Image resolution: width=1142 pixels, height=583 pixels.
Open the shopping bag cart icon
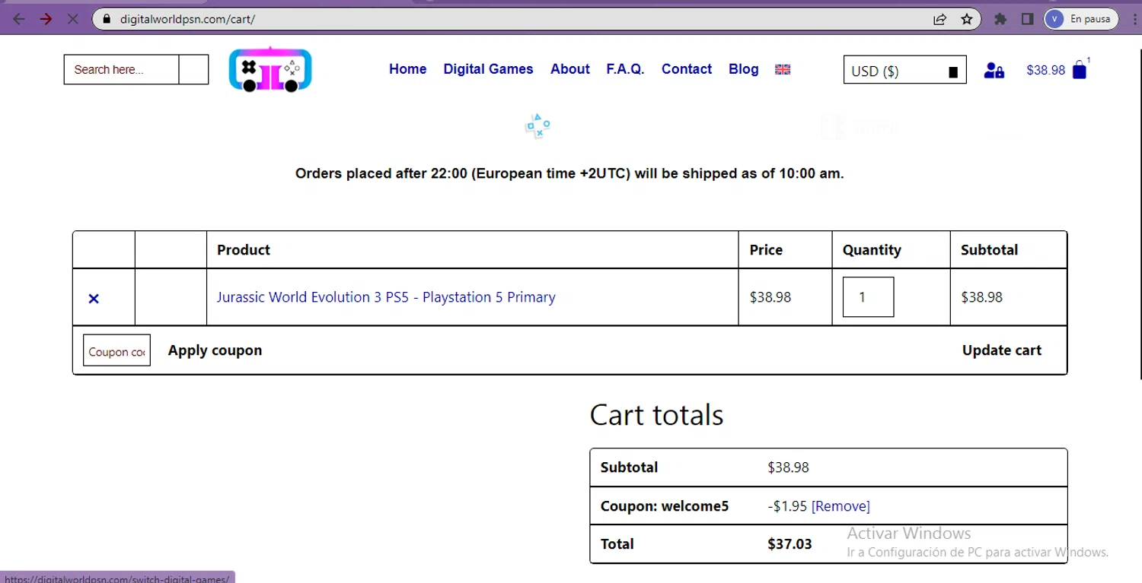pyautogui.click(x=1079, y=70)
